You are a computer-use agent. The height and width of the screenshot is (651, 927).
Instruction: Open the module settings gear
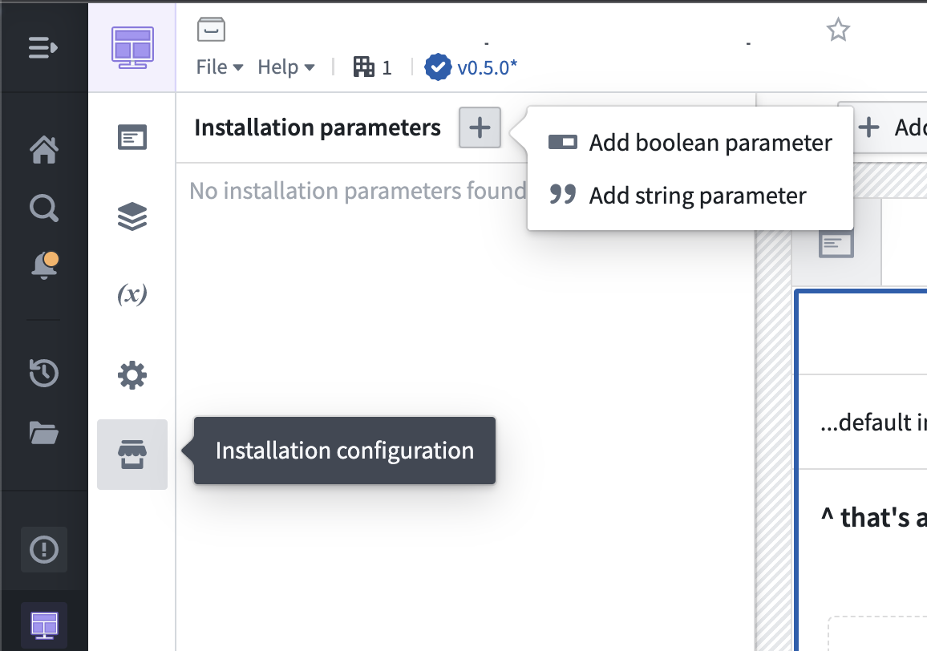[x=132, y=375]
